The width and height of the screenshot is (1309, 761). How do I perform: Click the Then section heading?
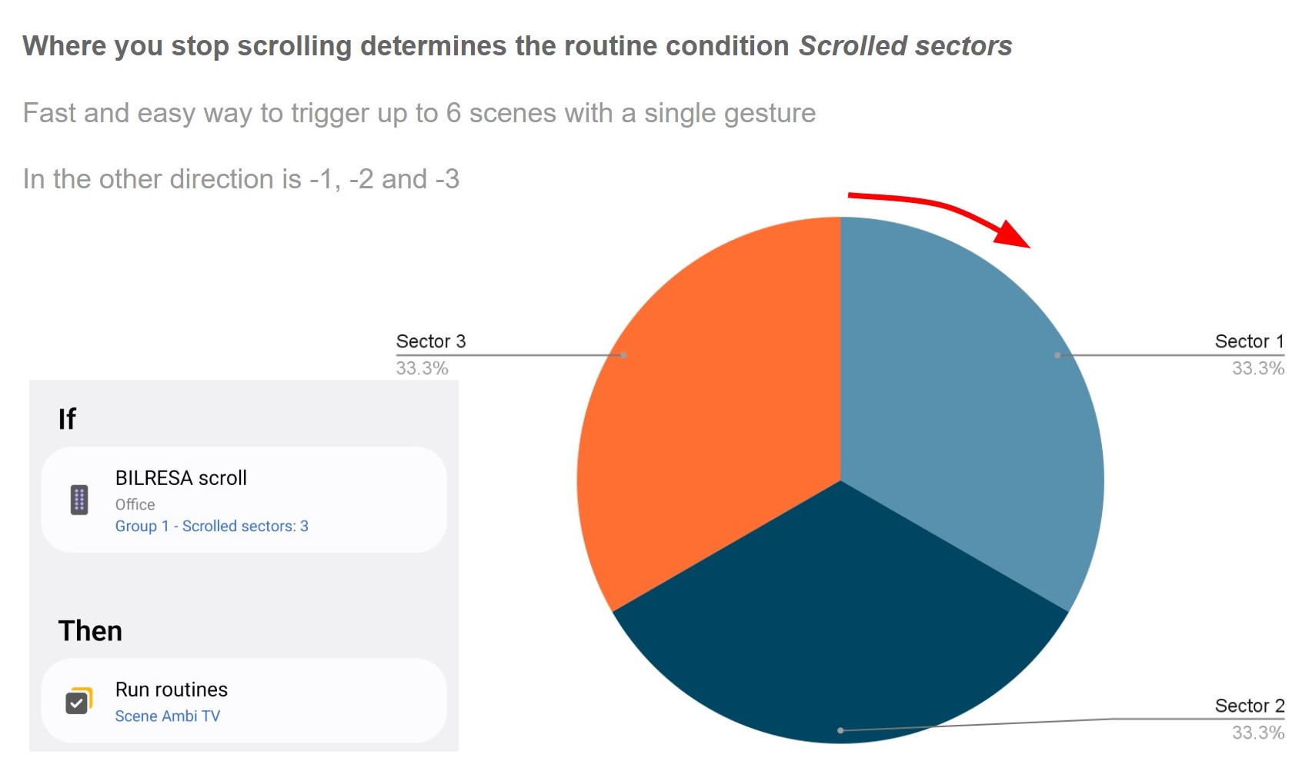coord(90,631)
